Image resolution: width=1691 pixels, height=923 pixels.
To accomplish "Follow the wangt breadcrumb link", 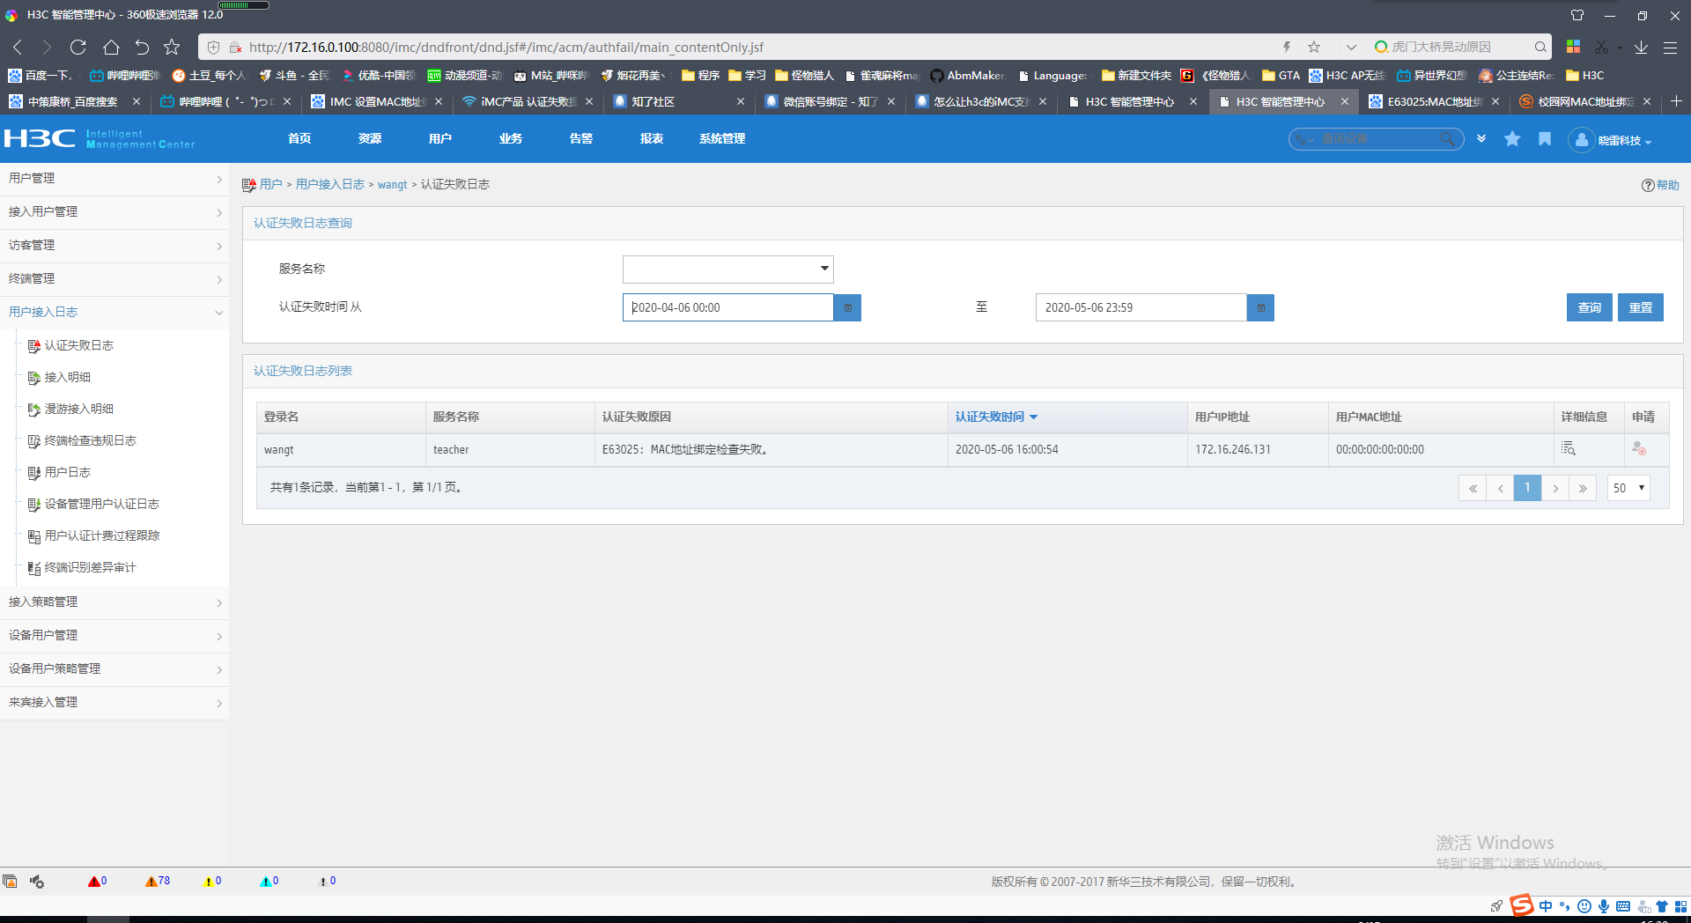I will click(x=393, y=185).
